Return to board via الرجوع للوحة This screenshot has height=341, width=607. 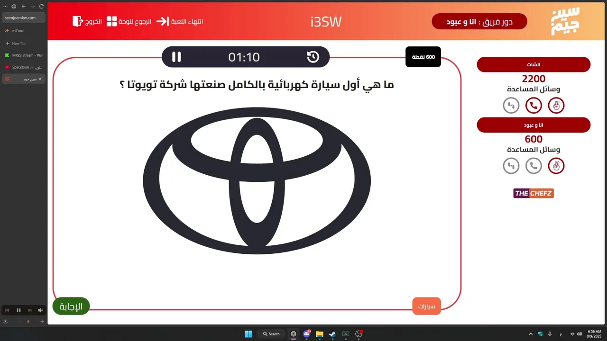[x=129, y=21]
